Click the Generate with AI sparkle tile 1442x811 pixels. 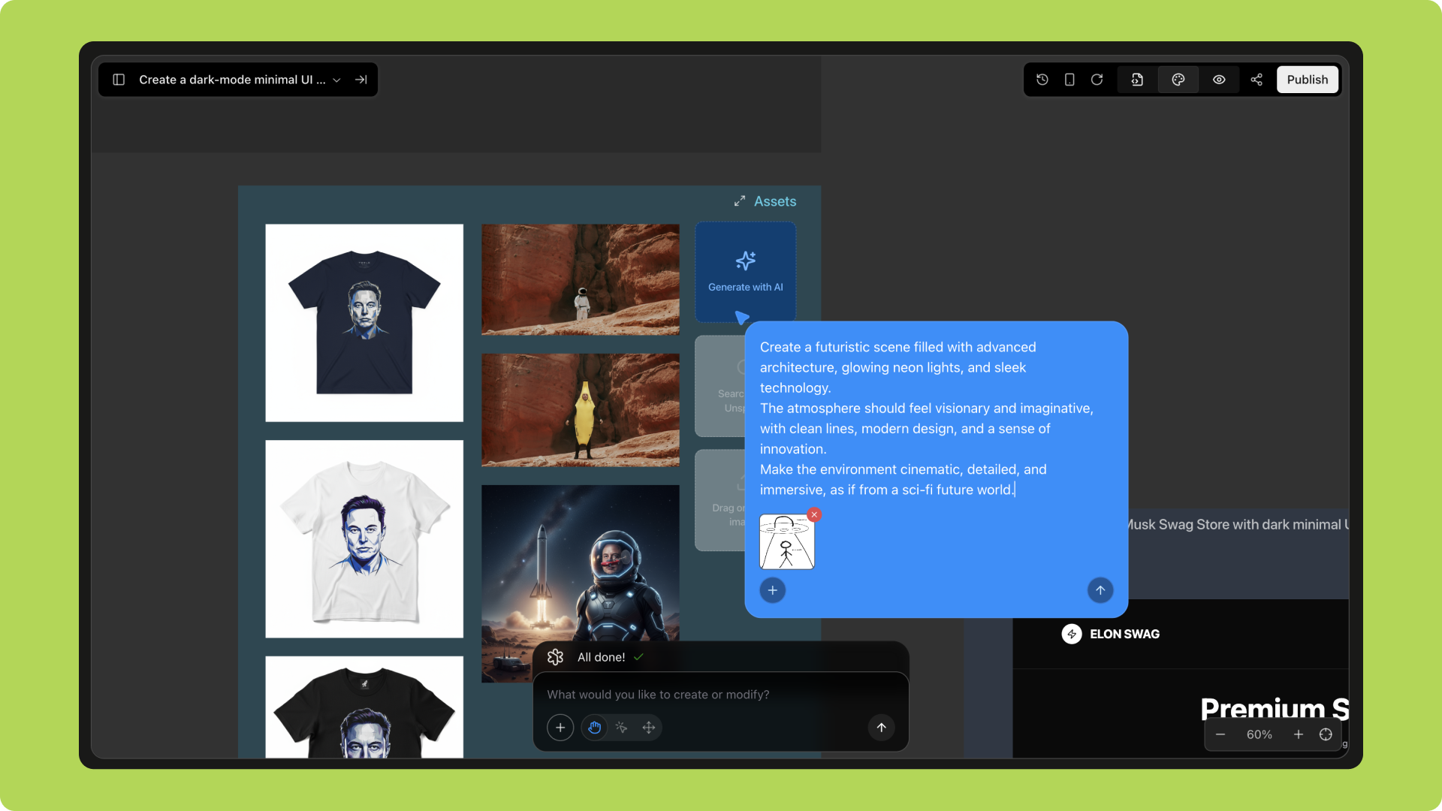point(745,271)
